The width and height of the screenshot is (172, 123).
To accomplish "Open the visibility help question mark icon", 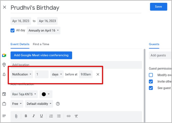I will (x=58, y=104).
